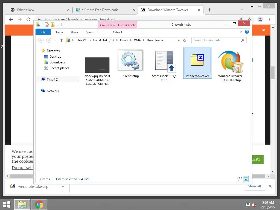Open address bar history dropdown

tap(178, 40)
